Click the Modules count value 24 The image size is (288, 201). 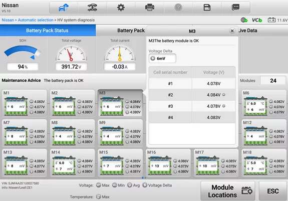pyautogui.click(x=273, y=80)
